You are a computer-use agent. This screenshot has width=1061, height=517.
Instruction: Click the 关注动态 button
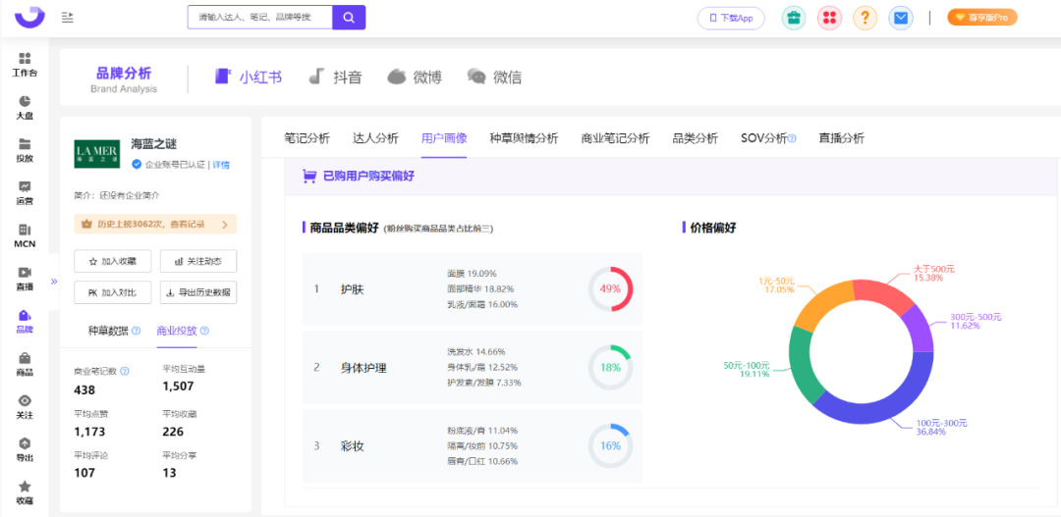tap(198, 261)
